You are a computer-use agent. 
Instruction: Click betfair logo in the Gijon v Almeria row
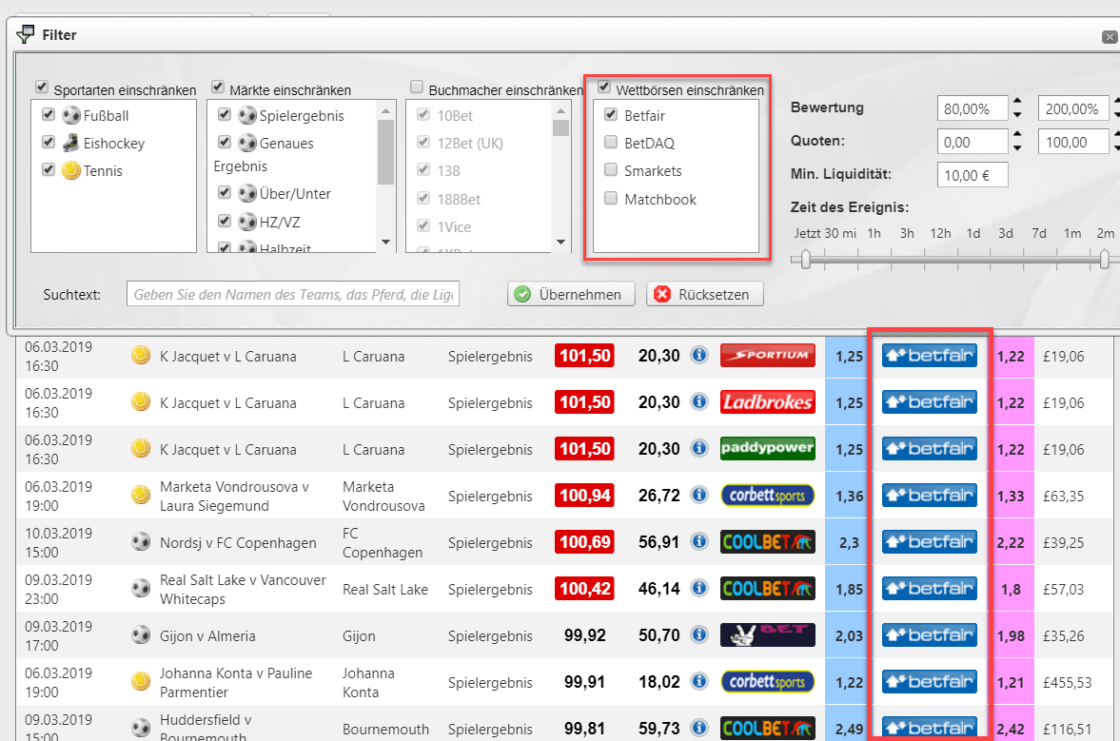[x=930, y=634]
